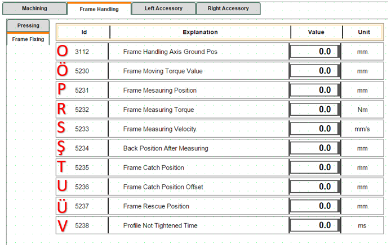This screenshot has width=391, height=245.
Task: Click the red V marker icon
Action: coord(63,225)
